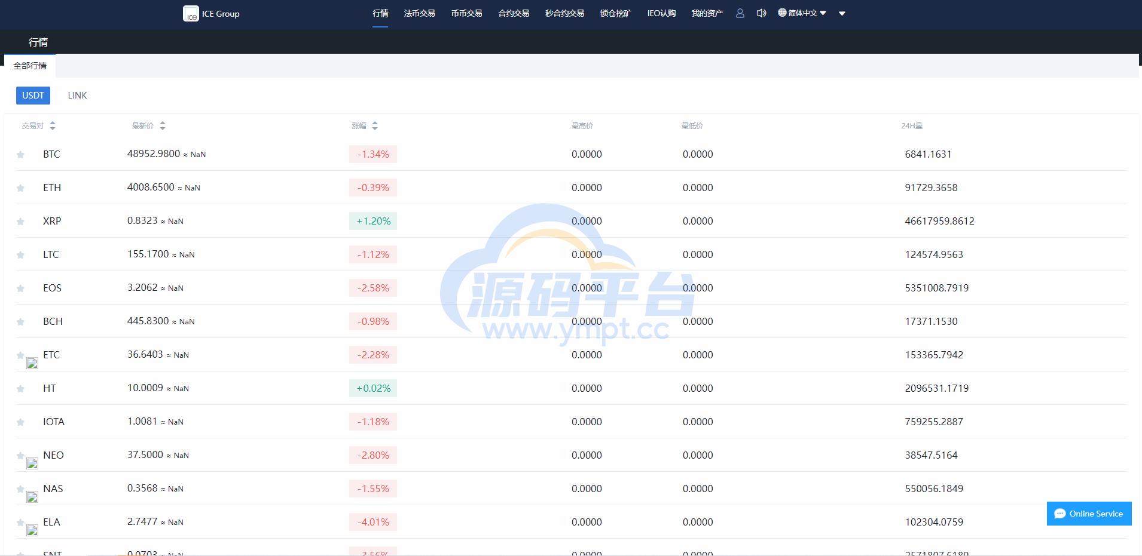Click LTC price 155.1700

point(148,254)
